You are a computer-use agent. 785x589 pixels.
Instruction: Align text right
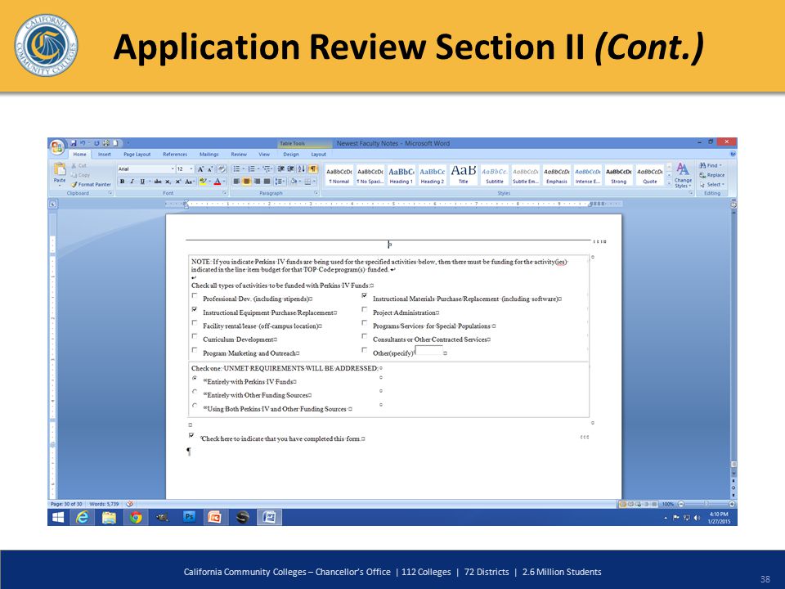click(x=257, y=182)
